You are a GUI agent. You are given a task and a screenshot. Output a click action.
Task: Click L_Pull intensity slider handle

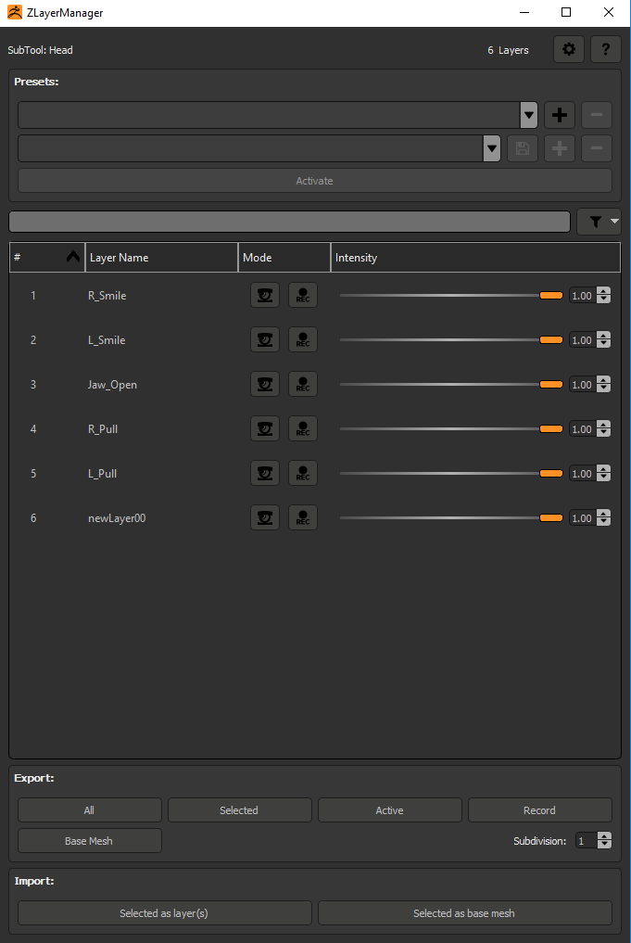(x=551, y=473)
